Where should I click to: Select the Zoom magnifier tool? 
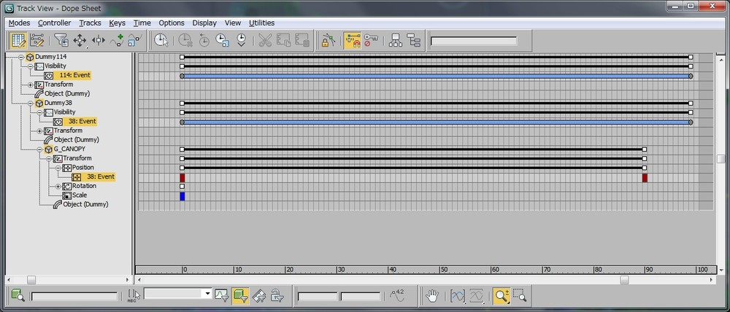[502, 296]
